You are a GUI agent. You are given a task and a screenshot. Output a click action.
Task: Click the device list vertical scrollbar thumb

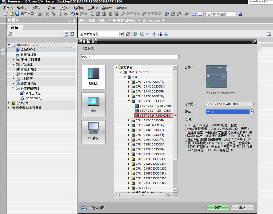[175, 115]
